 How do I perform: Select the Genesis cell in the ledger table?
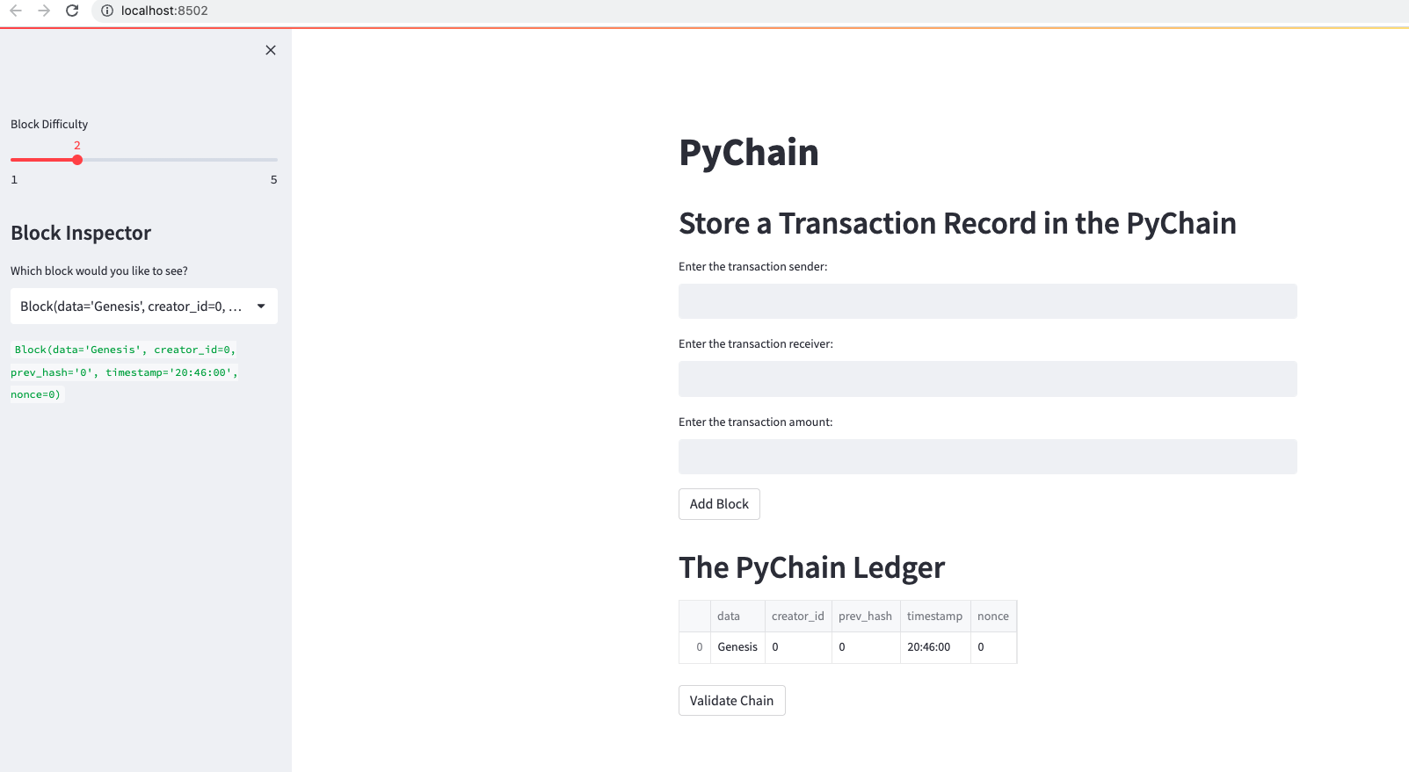pyautogui.click(x=737, y=647)
